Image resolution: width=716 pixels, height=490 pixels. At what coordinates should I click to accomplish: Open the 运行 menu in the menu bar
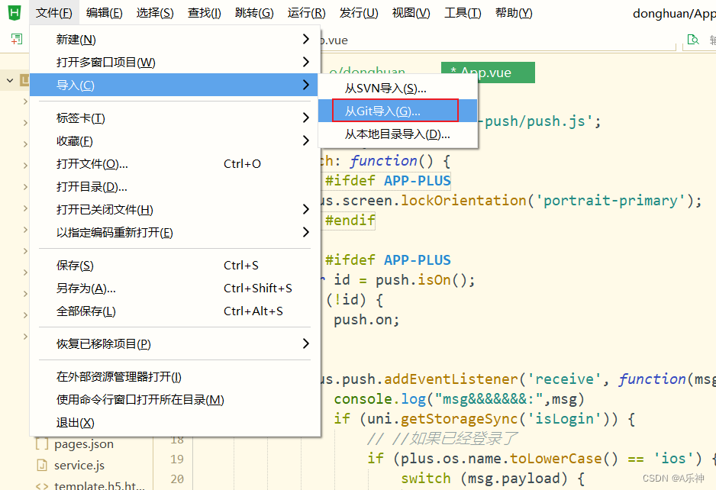pos(306,12)
